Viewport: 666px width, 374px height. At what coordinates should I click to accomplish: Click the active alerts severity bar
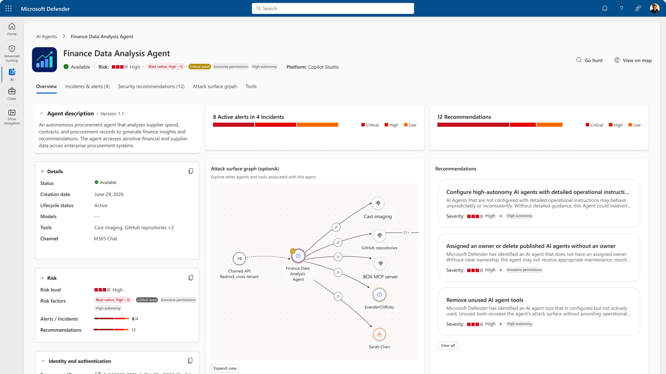pyautogui.click(x=276, y=125)
